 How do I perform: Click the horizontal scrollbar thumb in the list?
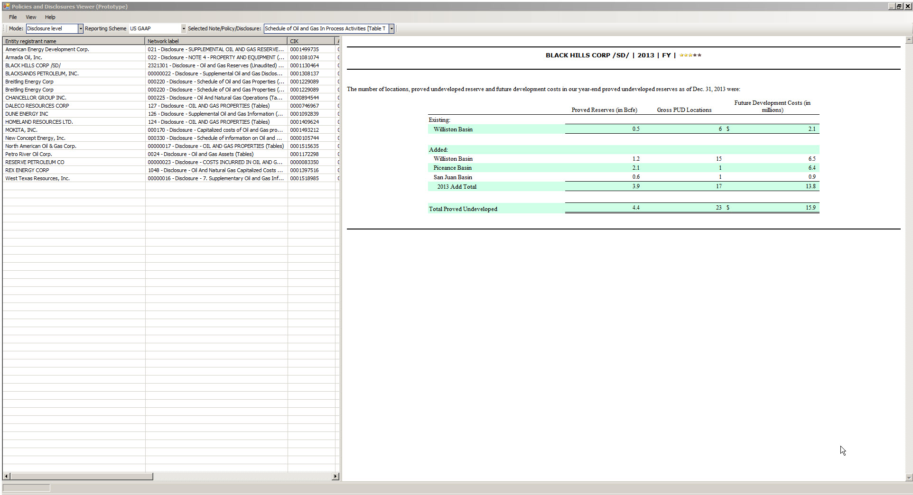[81, 476]
